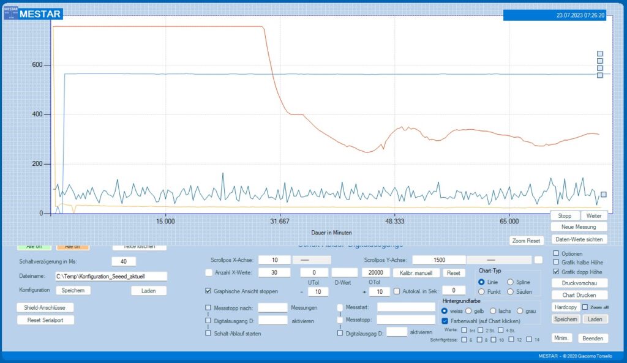Open Daten-Werte sichten

pos(579,239)
